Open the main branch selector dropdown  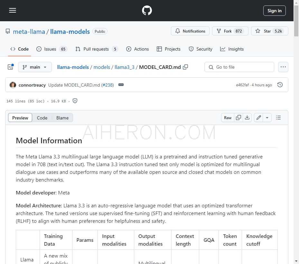35,67
